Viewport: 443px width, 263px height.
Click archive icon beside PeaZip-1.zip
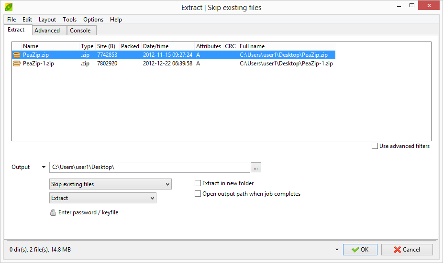pyautogui.click(x=17, y=63)
